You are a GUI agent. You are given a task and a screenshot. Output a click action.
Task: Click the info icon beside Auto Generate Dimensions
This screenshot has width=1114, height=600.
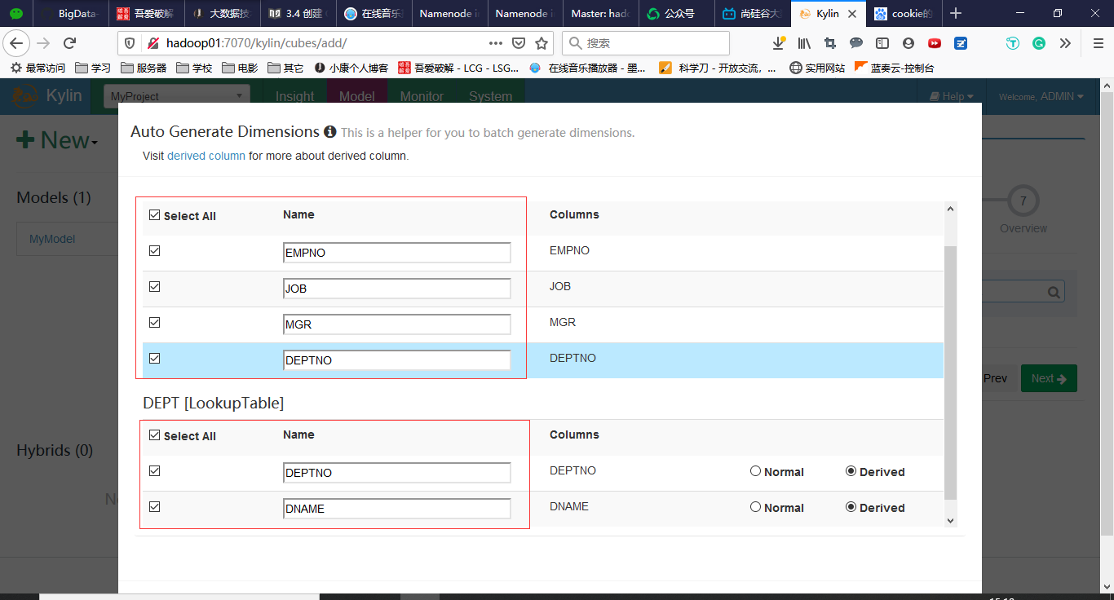coord(329,132)
